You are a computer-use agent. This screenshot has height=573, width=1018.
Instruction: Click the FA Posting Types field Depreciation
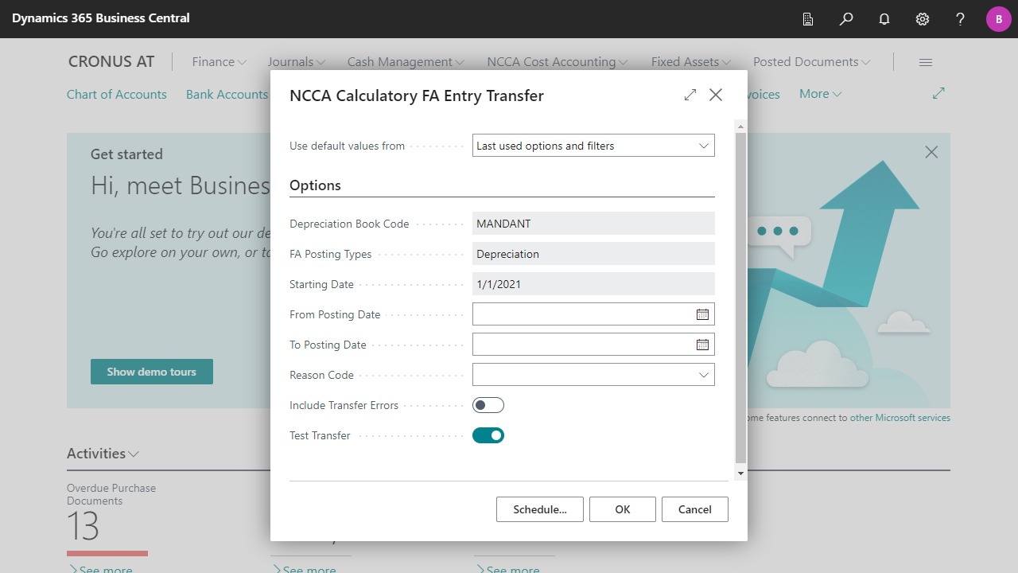pyautogui.click(x=593, y=254)
